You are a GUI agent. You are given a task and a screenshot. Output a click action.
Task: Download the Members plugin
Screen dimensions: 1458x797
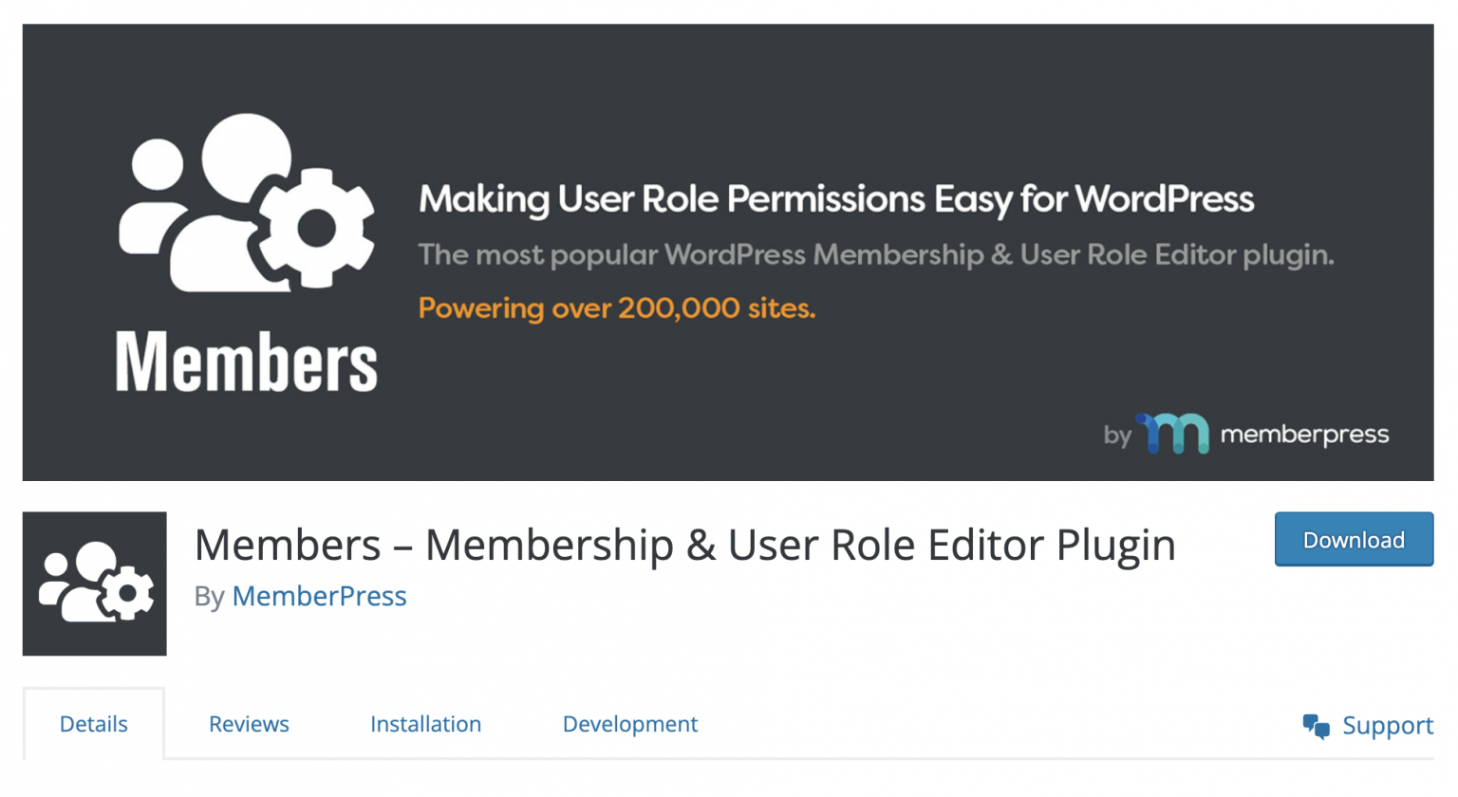1353,539
